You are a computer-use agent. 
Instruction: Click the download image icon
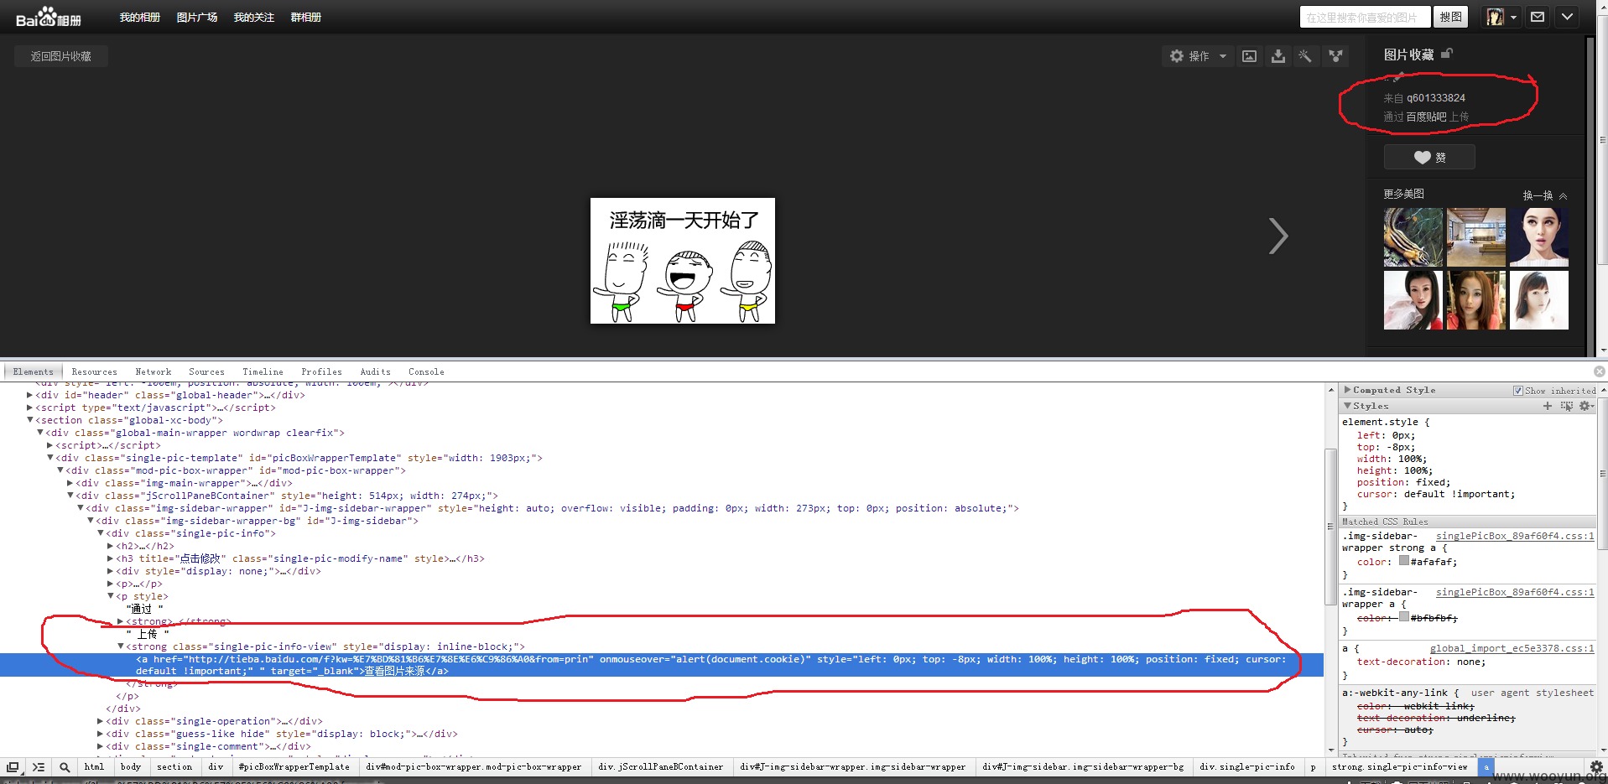(1278, 56)
